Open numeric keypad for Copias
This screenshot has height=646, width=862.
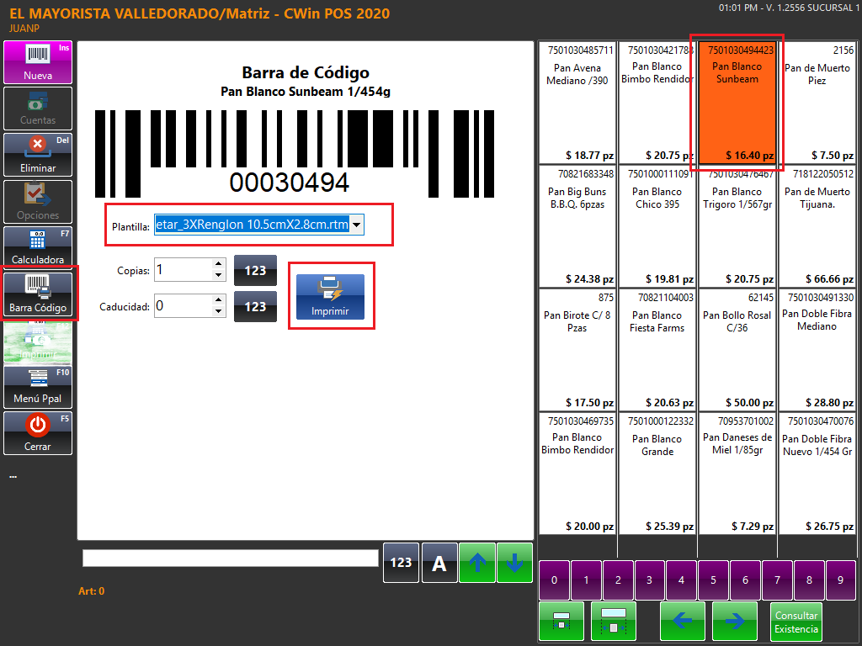click(x=255, y=270)
